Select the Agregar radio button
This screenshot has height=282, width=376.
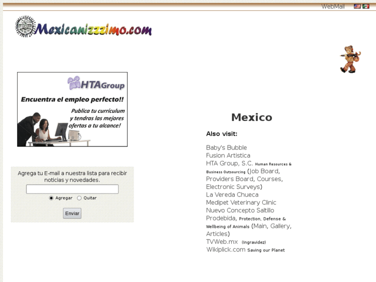coord(51,198)
